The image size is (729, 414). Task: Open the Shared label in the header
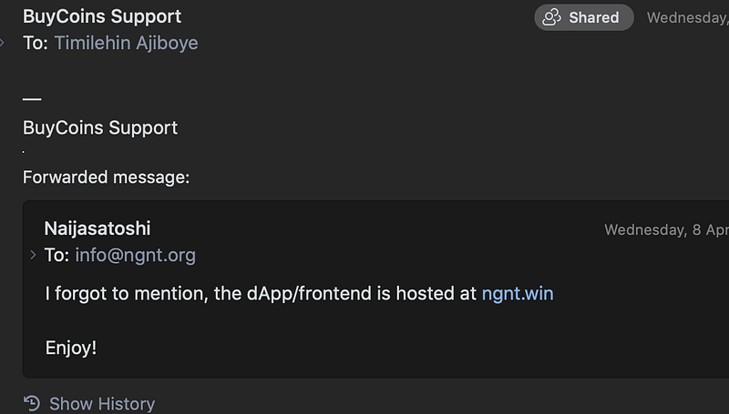(594, 17)
